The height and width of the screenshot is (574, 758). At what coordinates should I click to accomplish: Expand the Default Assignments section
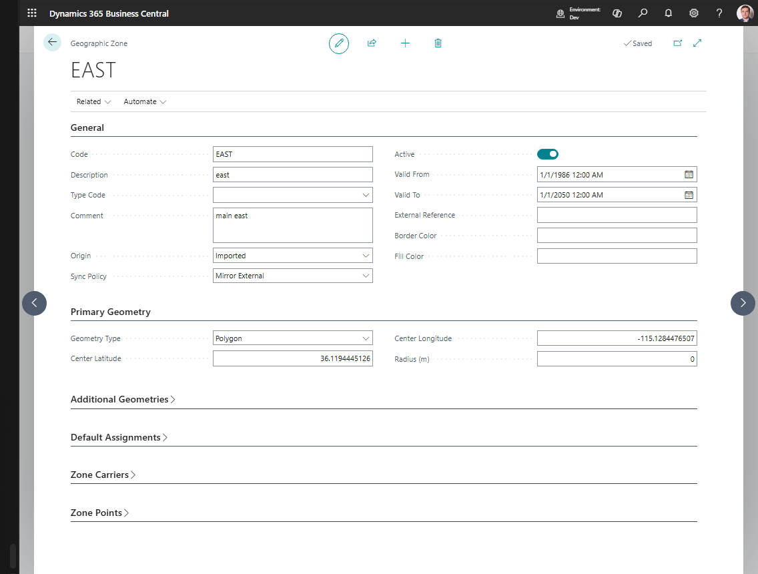pyautogui.click(x=119, y=437)
